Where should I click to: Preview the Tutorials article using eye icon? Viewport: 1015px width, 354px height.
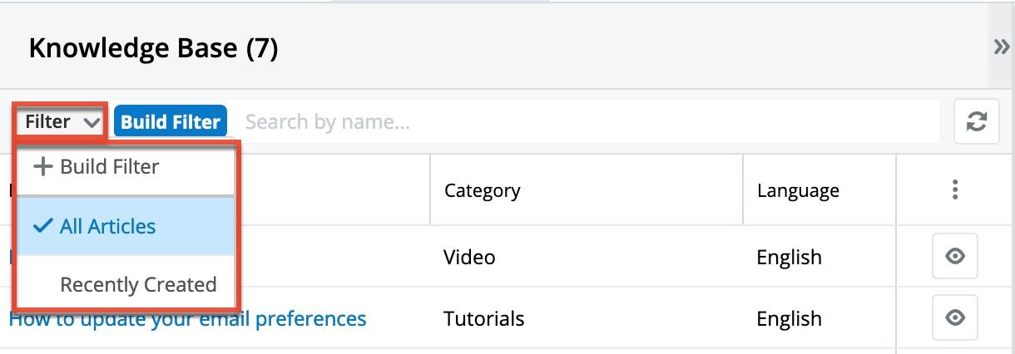954,317
